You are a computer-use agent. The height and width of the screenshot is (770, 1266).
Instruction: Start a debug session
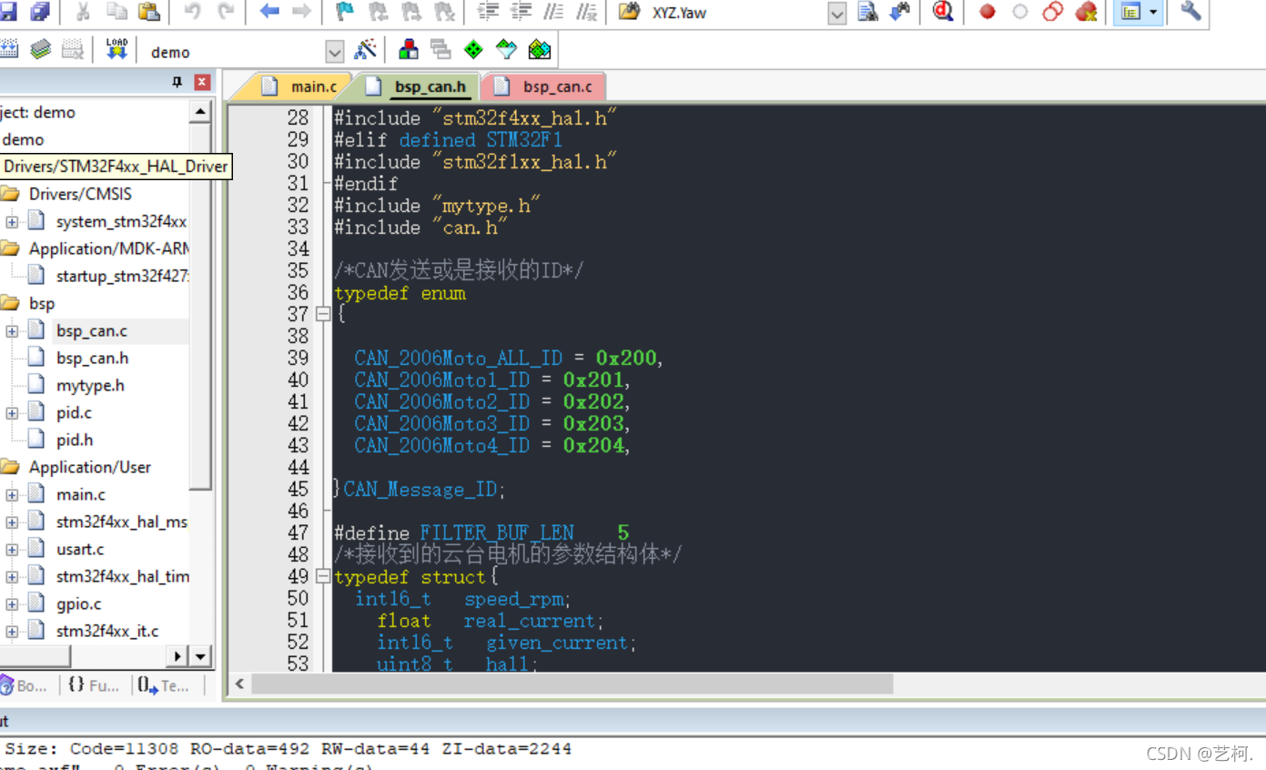[942, 12]
